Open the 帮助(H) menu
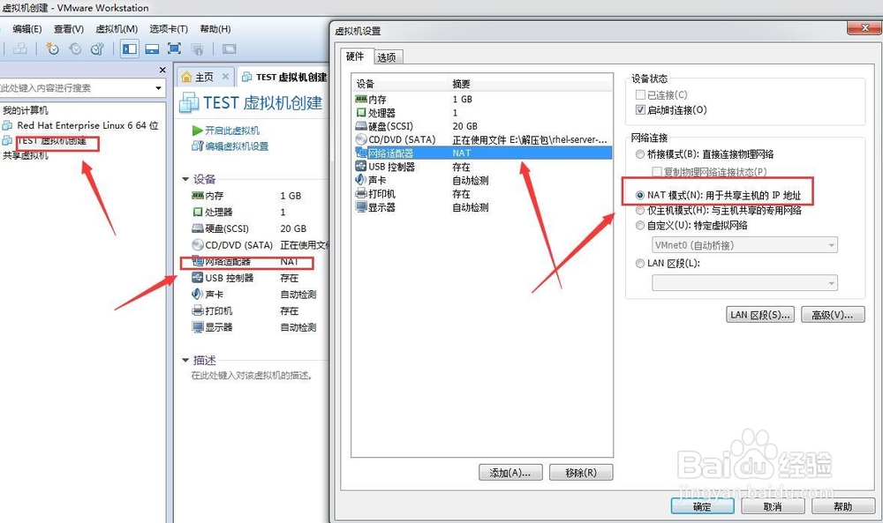The height and width of the screenshot is (523, 883). click(215, 29)
